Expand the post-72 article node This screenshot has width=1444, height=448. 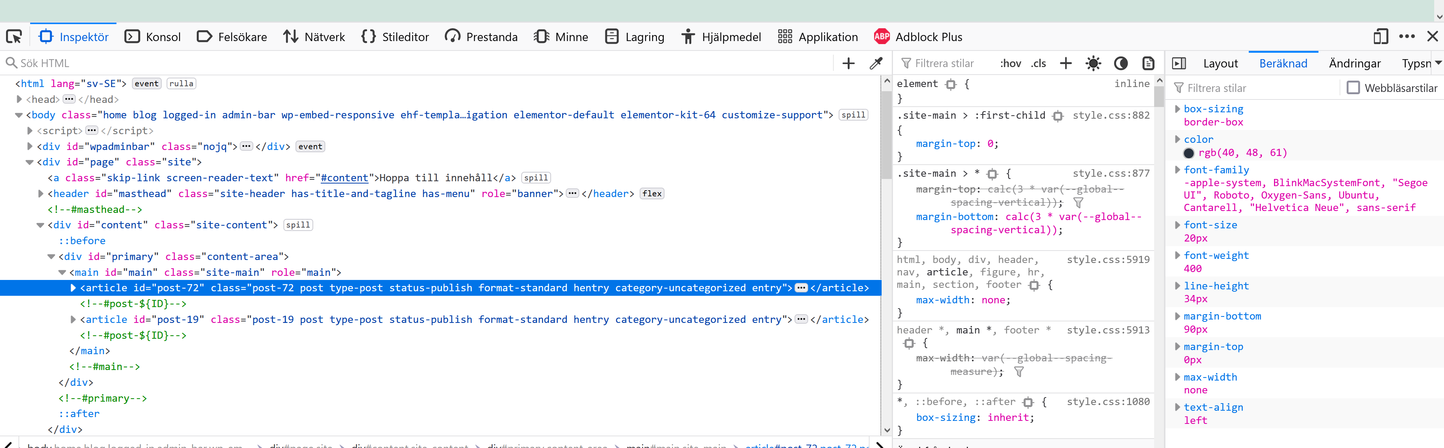coord(73,287)
